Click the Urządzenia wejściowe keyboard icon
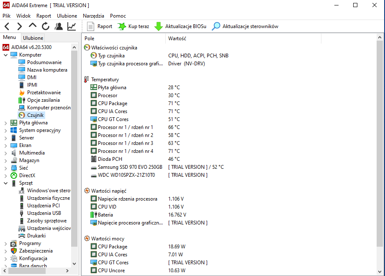 click(x=22, y=228)
